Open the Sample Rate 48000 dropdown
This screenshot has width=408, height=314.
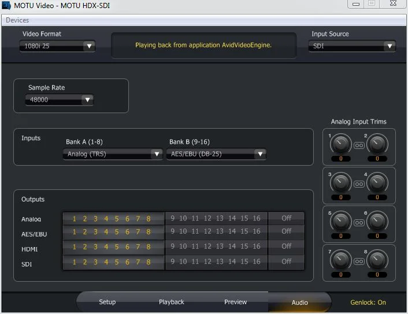tap(60, 100)
